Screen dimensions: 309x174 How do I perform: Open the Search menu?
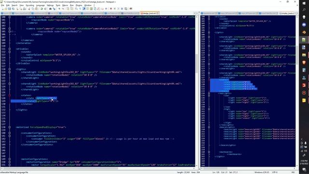tap(14, 5)
